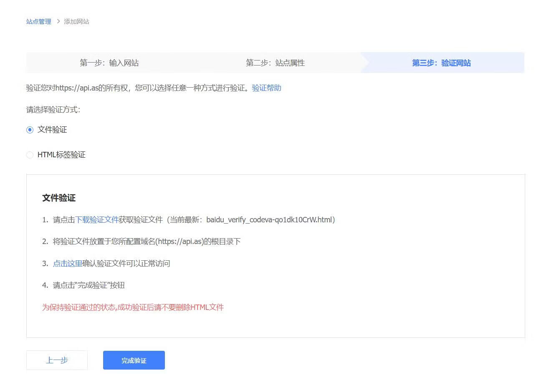Click instruction step 4 about 完成验证 按钮

(x=89, y=285)
